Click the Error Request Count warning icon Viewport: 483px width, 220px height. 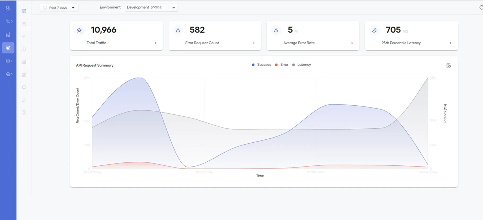tap(178, 30)
